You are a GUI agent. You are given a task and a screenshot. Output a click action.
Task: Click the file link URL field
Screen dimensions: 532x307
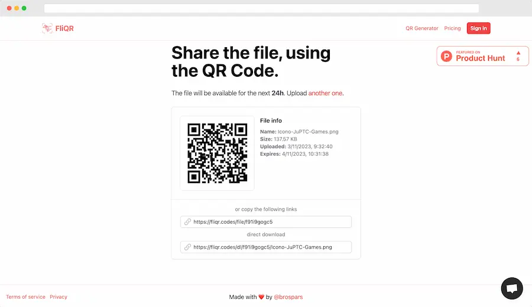click(266, 222)
